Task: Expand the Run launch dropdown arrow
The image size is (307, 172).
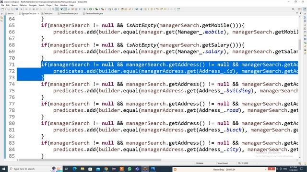Action: point(93,9)
